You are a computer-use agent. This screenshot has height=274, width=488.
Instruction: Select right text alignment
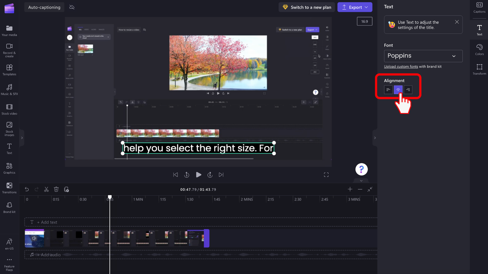(x=408, y=90)
